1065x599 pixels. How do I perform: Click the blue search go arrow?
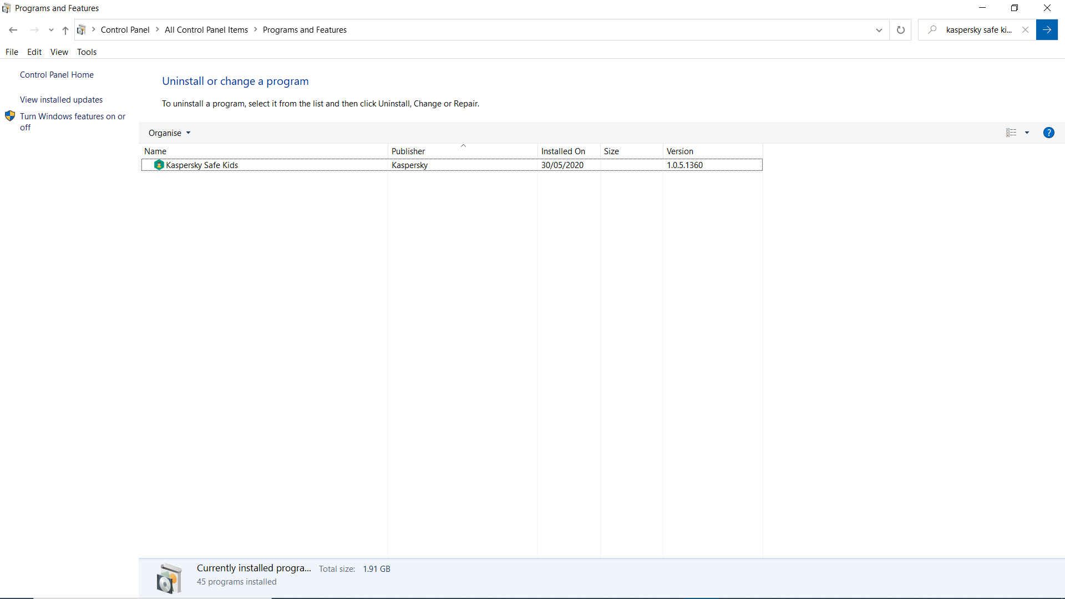coord(1047,30)
